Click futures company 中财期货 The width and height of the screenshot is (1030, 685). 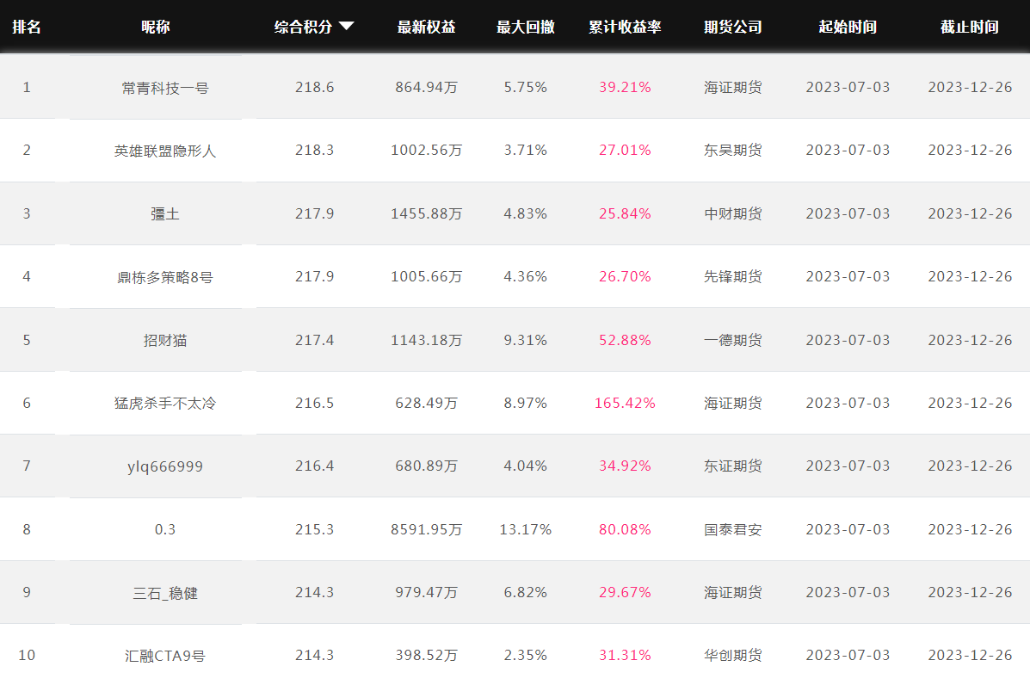733,214
